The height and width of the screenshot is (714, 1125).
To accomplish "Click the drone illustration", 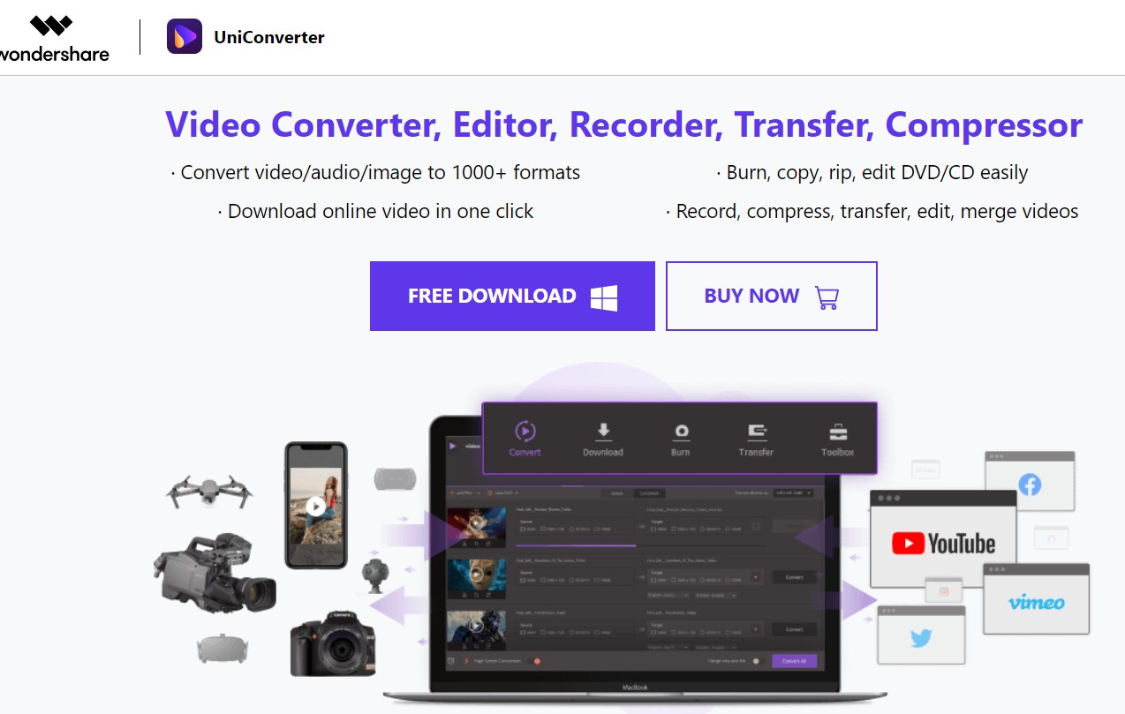I will click(x=208, y=490).
